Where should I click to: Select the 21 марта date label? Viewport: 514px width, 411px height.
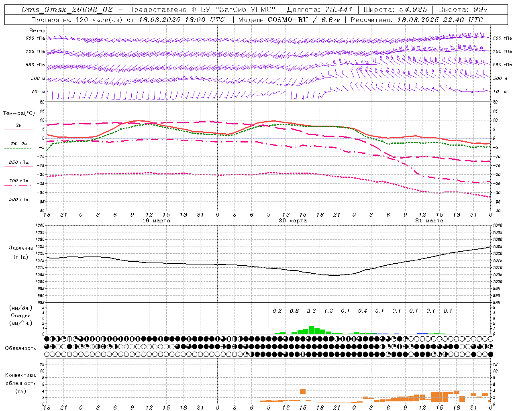pyautogui.click(x=429, y=221)
